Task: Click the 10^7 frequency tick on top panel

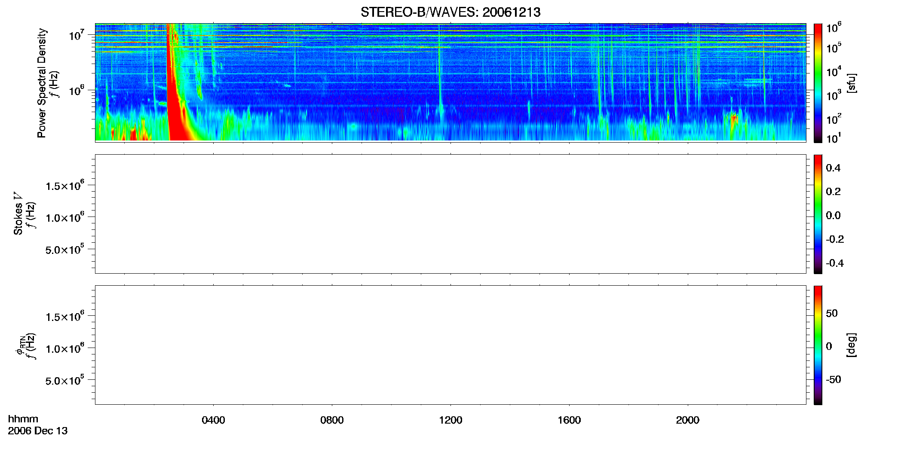Action: click(77, 34)
